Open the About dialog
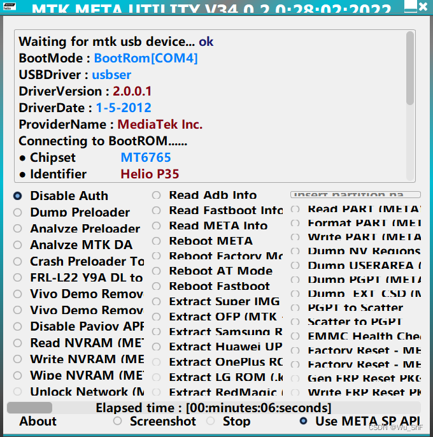Viewport: 433px width, 437px height. [38, 422]
